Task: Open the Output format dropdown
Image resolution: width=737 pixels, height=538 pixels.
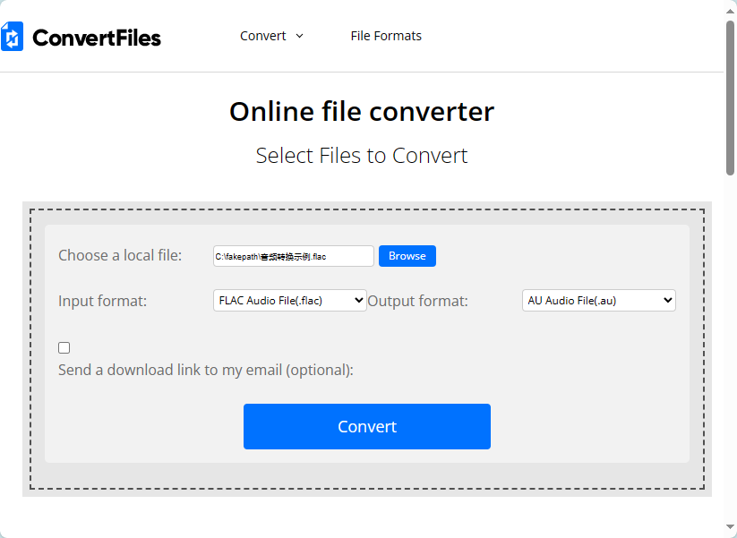Action: [599, 300]
